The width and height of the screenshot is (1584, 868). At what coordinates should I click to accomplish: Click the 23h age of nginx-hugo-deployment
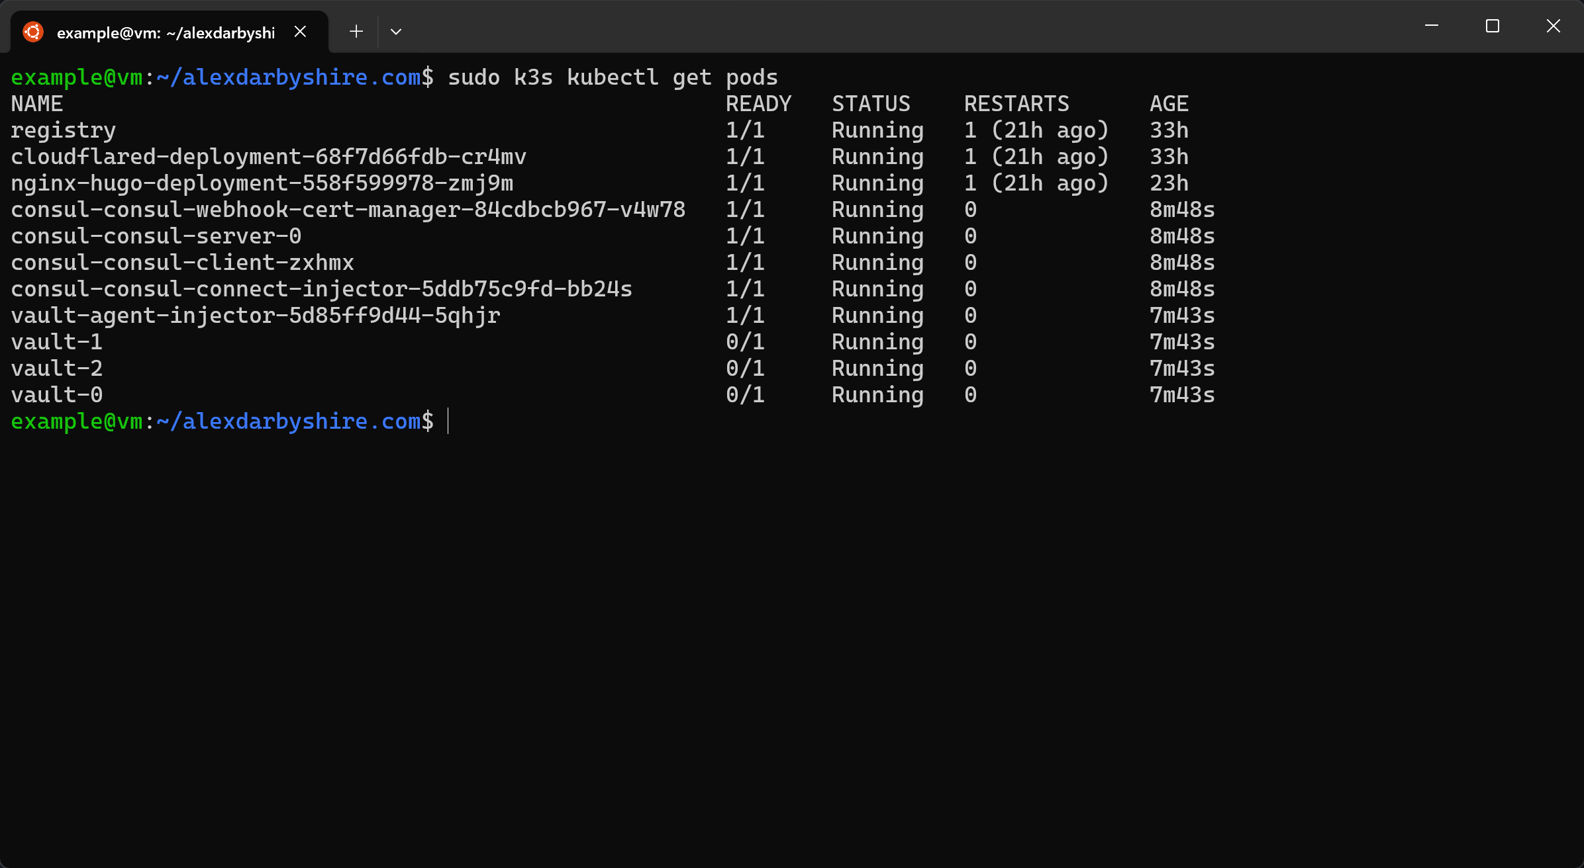(1169, 183)
